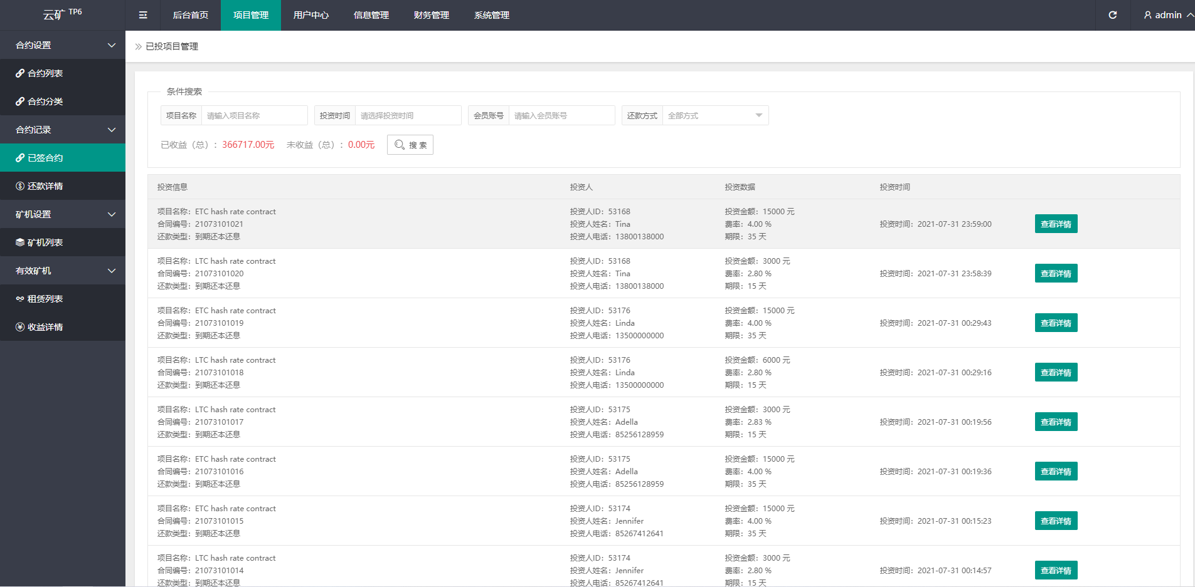Click the dollar icon beside 还款详情
The image size is (1195, 587).
coord(20,186)
